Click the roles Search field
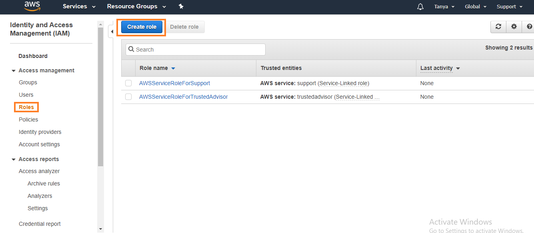534x233 pixels. [195, 50]
